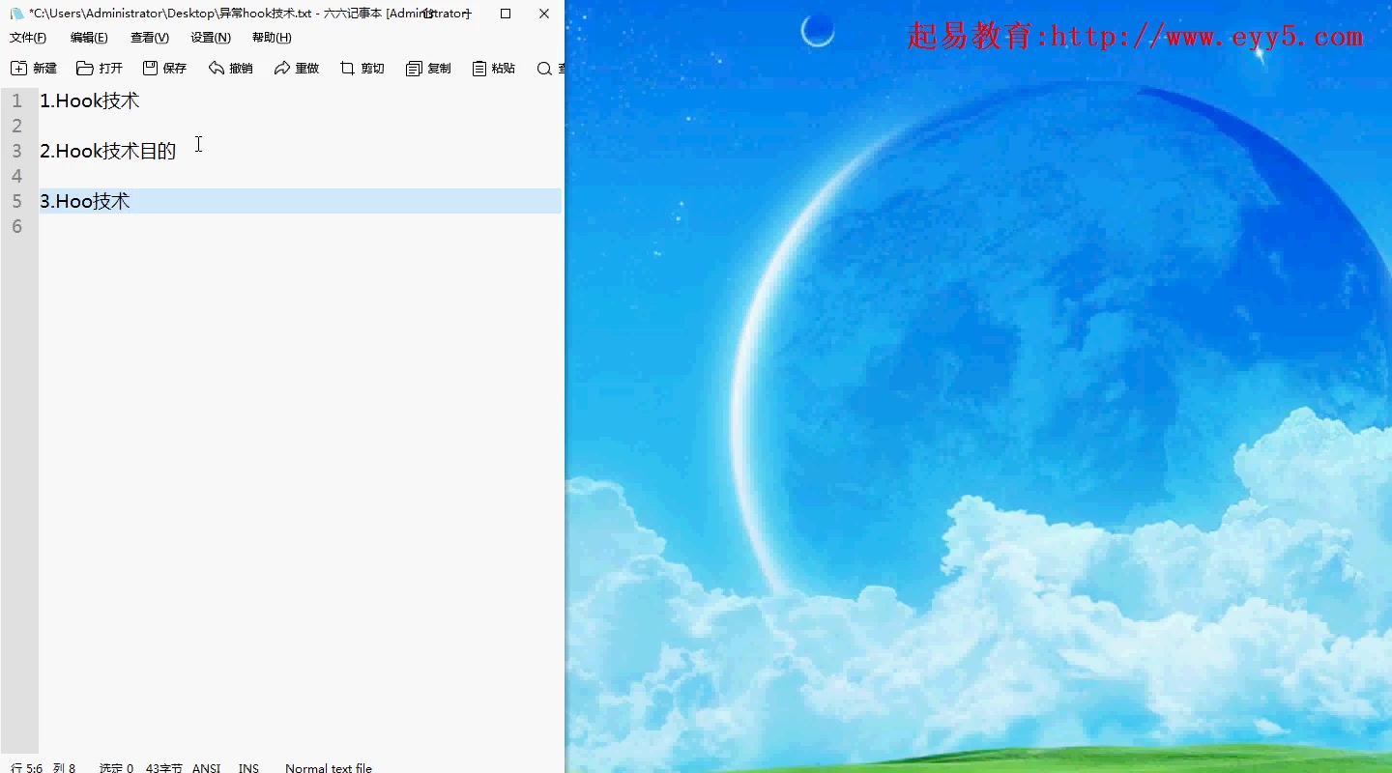1392x773 pixels.
Task: Create a new file with 新建
Action: tap(34, 69)
